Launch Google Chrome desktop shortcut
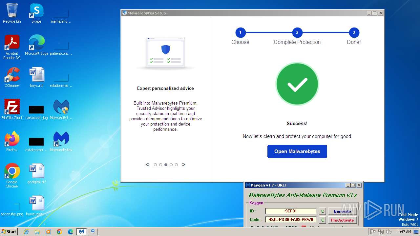This screenshot has height=236, width=420. coord(12,176)
